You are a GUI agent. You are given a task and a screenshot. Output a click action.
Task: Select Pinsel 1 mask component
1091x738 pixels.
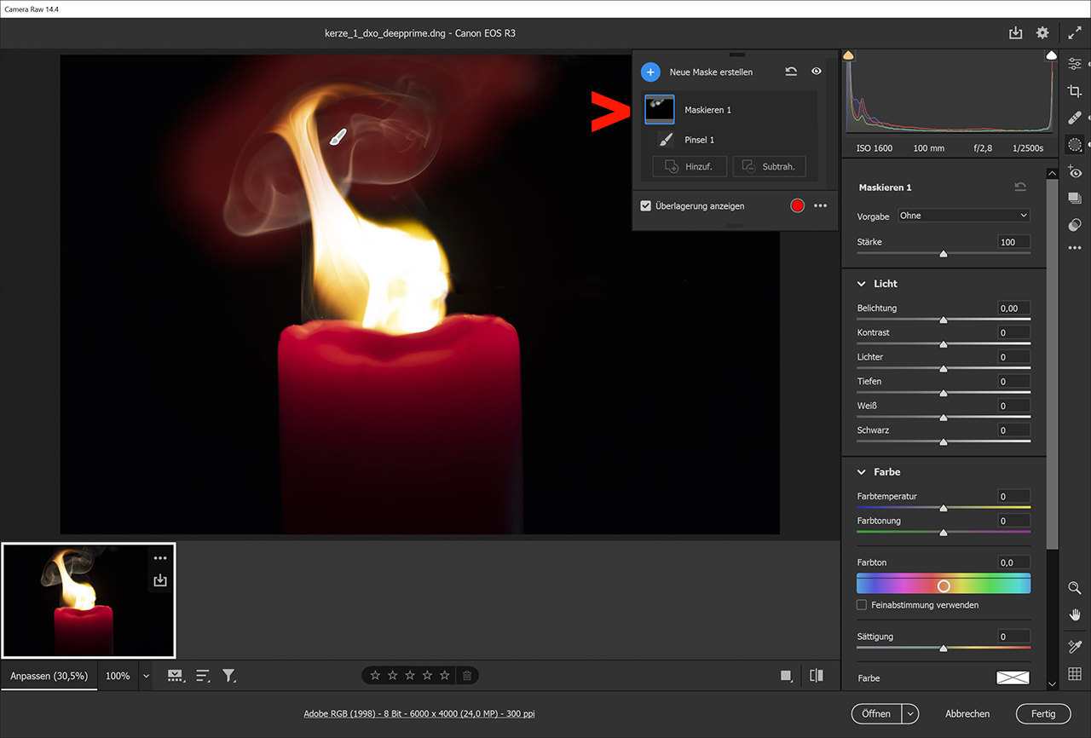pos(699,140)
